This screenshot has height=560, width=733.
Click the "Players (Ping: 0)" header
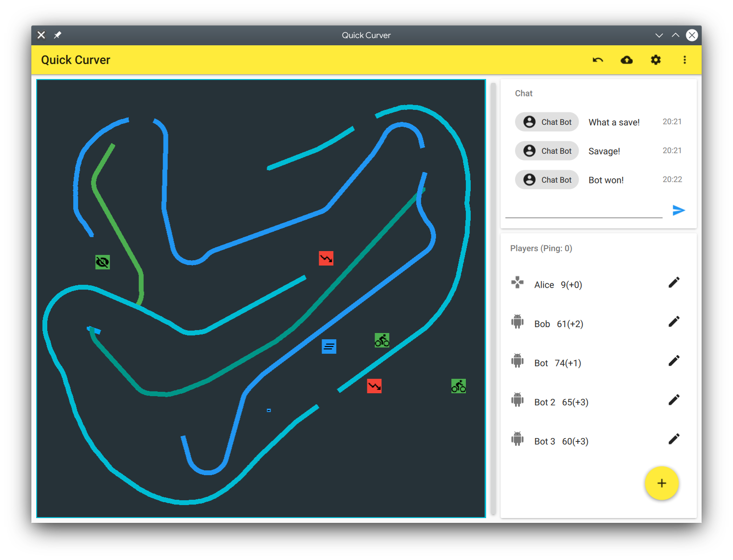pos(541,248)
